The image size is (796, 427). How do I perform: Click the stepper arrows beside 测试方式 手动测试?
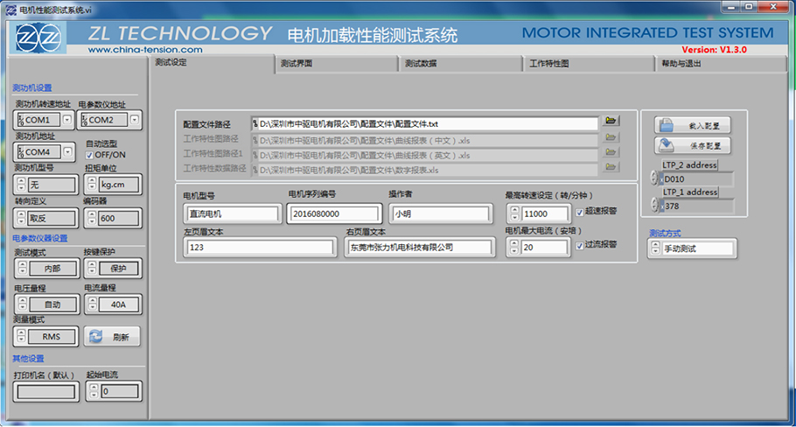pos(654,248)
